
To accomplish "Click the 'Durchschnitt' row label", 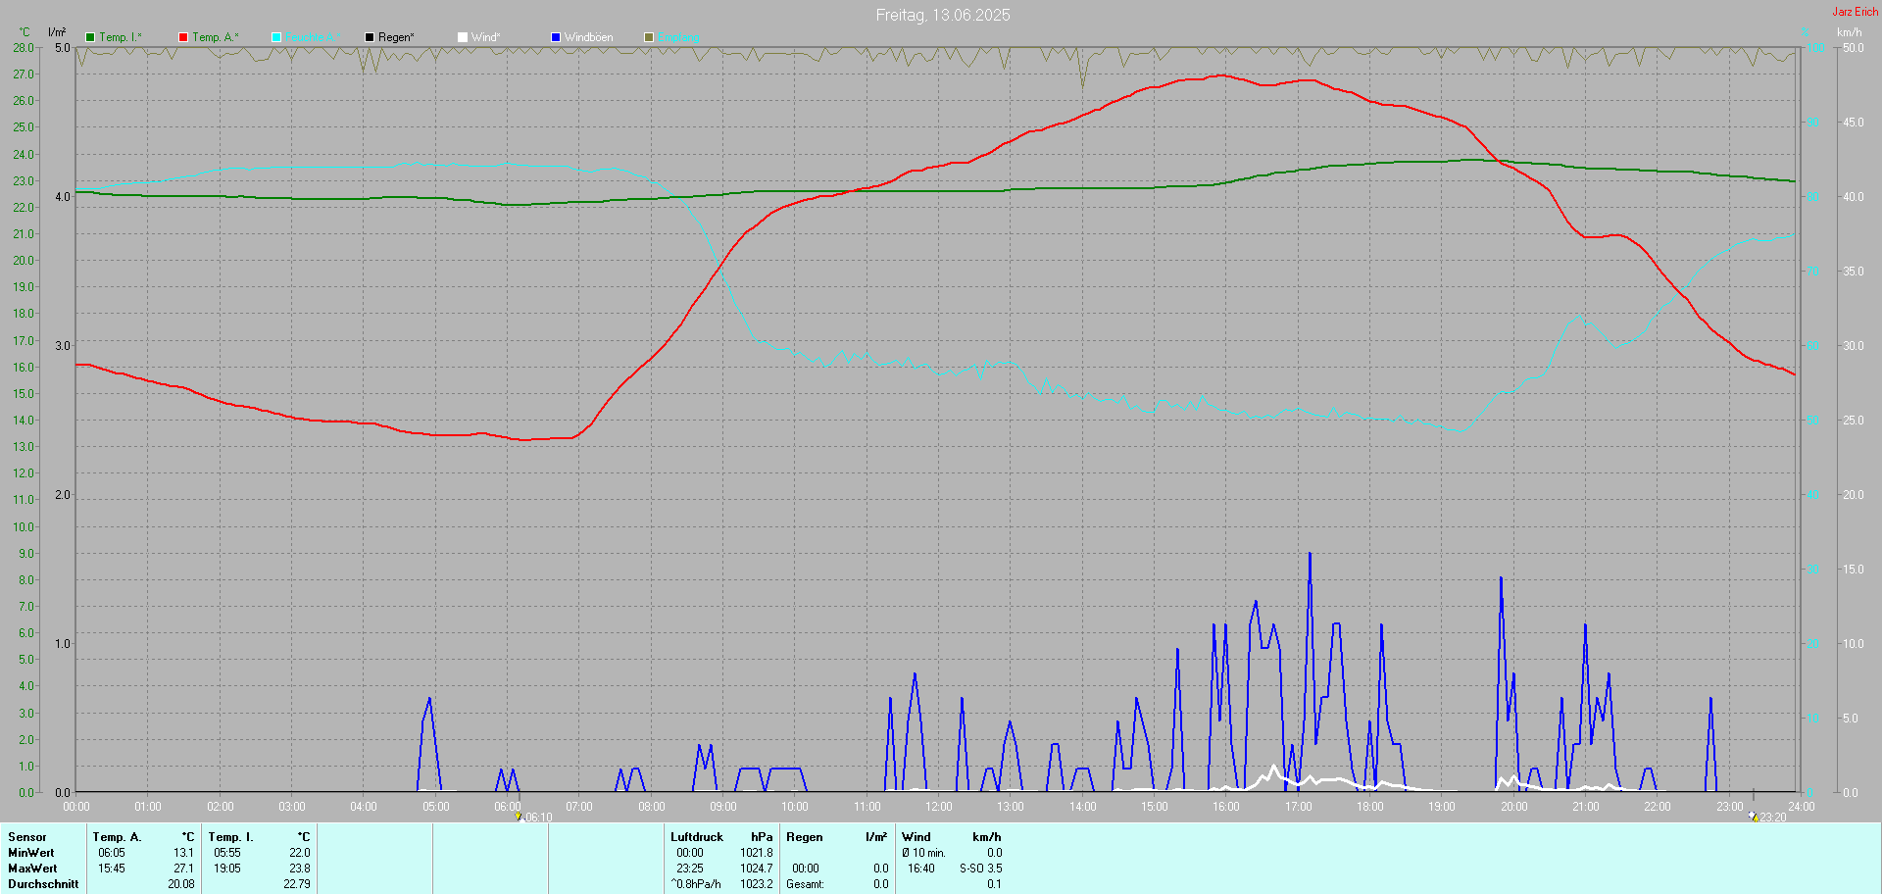I will coord(43,884).
